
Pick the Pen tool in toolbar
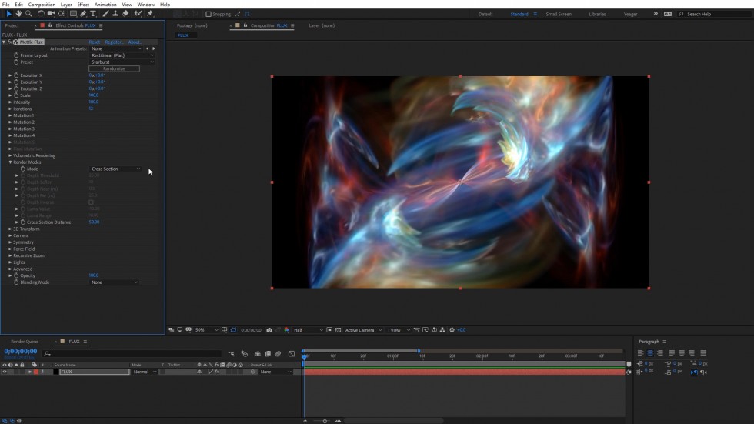pos(83,14)
